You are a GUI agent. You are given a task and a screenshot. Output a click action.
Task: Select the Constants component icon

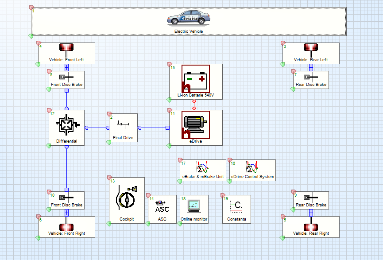[236, 207]
